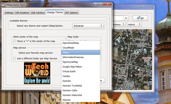Expand location combo box arrow in map window
The image size is (171, 104).
[x=126, y=18]
